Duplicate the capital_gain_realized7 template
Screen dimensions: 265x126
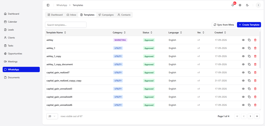click(x=249, y=72)
